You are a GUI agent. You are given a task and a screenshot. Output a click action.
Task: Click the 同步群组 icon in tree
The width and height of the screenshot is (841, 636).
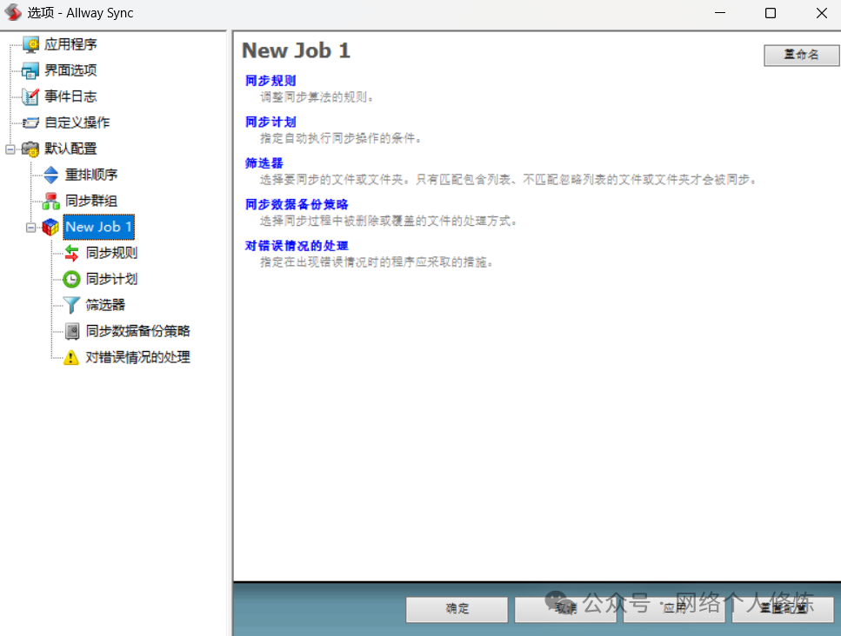51,201
